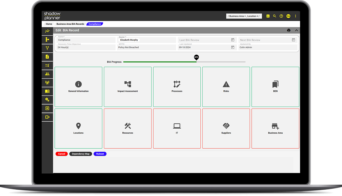Viewport: 342px width, 196px height.
Task: Select the Business Area BIA Records breadcrumb
Action: pyautogui.click(x=70, y=24)
